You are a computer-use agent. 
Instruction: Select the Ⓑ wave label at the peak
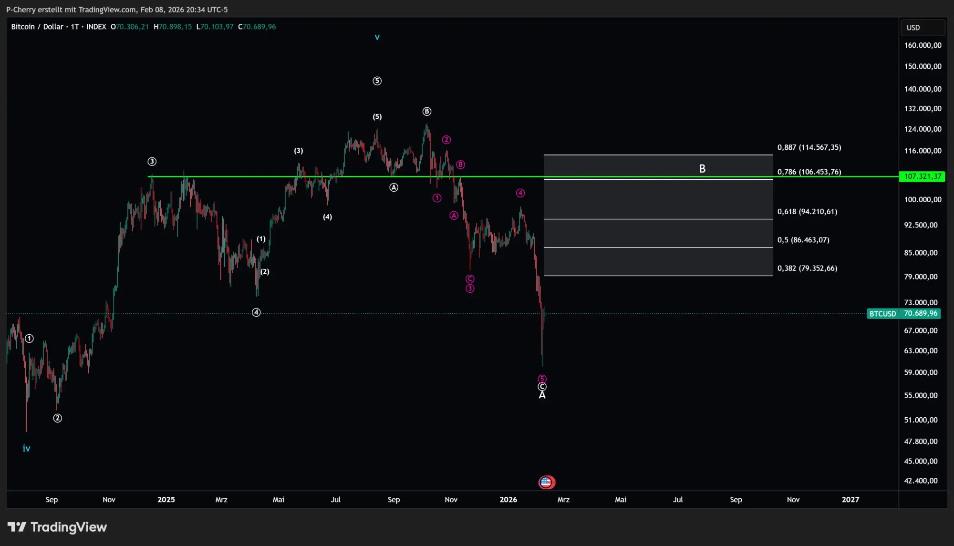click(x=427, y=111)
